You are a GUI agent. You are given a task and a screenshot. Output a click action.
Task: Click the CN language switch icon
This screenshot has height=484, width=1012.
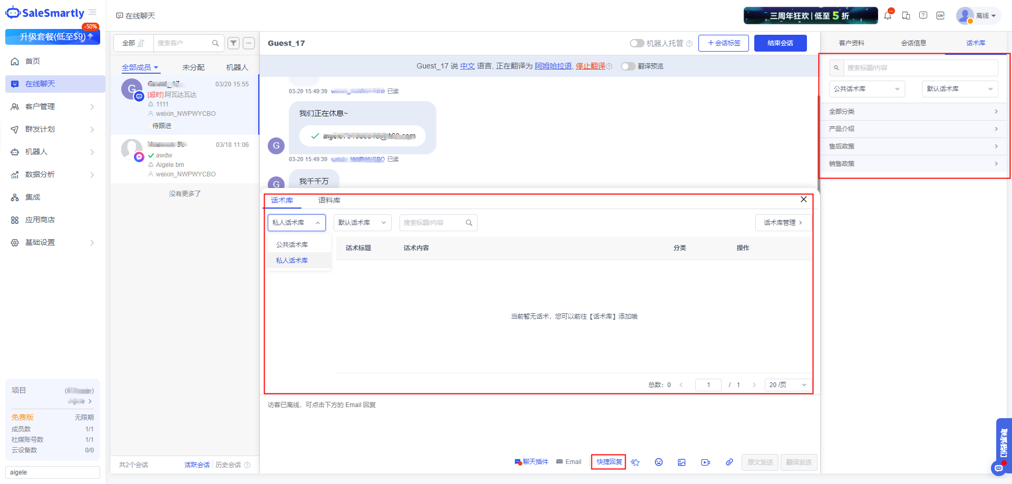[940, 16]
